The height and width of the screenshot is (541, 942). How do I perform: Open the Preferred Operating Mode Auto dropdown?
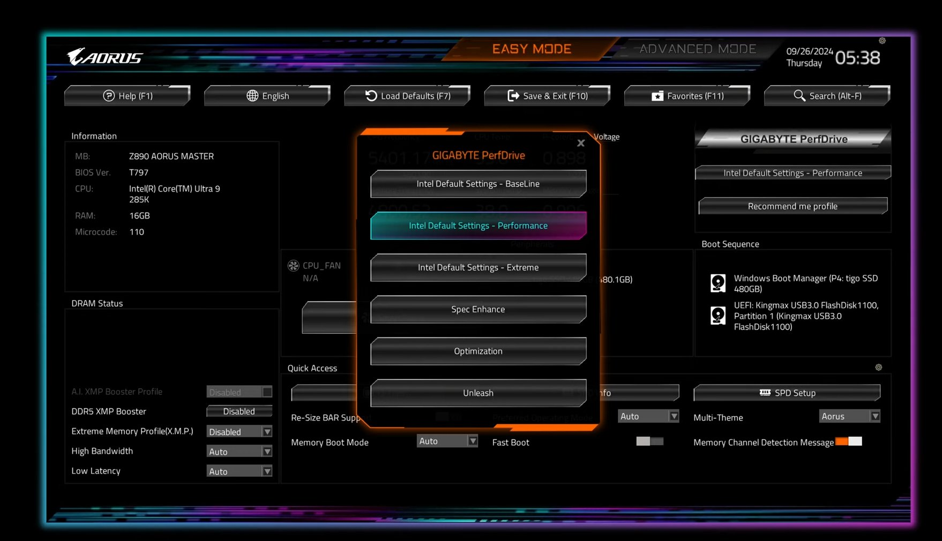(x=648, y=416)
